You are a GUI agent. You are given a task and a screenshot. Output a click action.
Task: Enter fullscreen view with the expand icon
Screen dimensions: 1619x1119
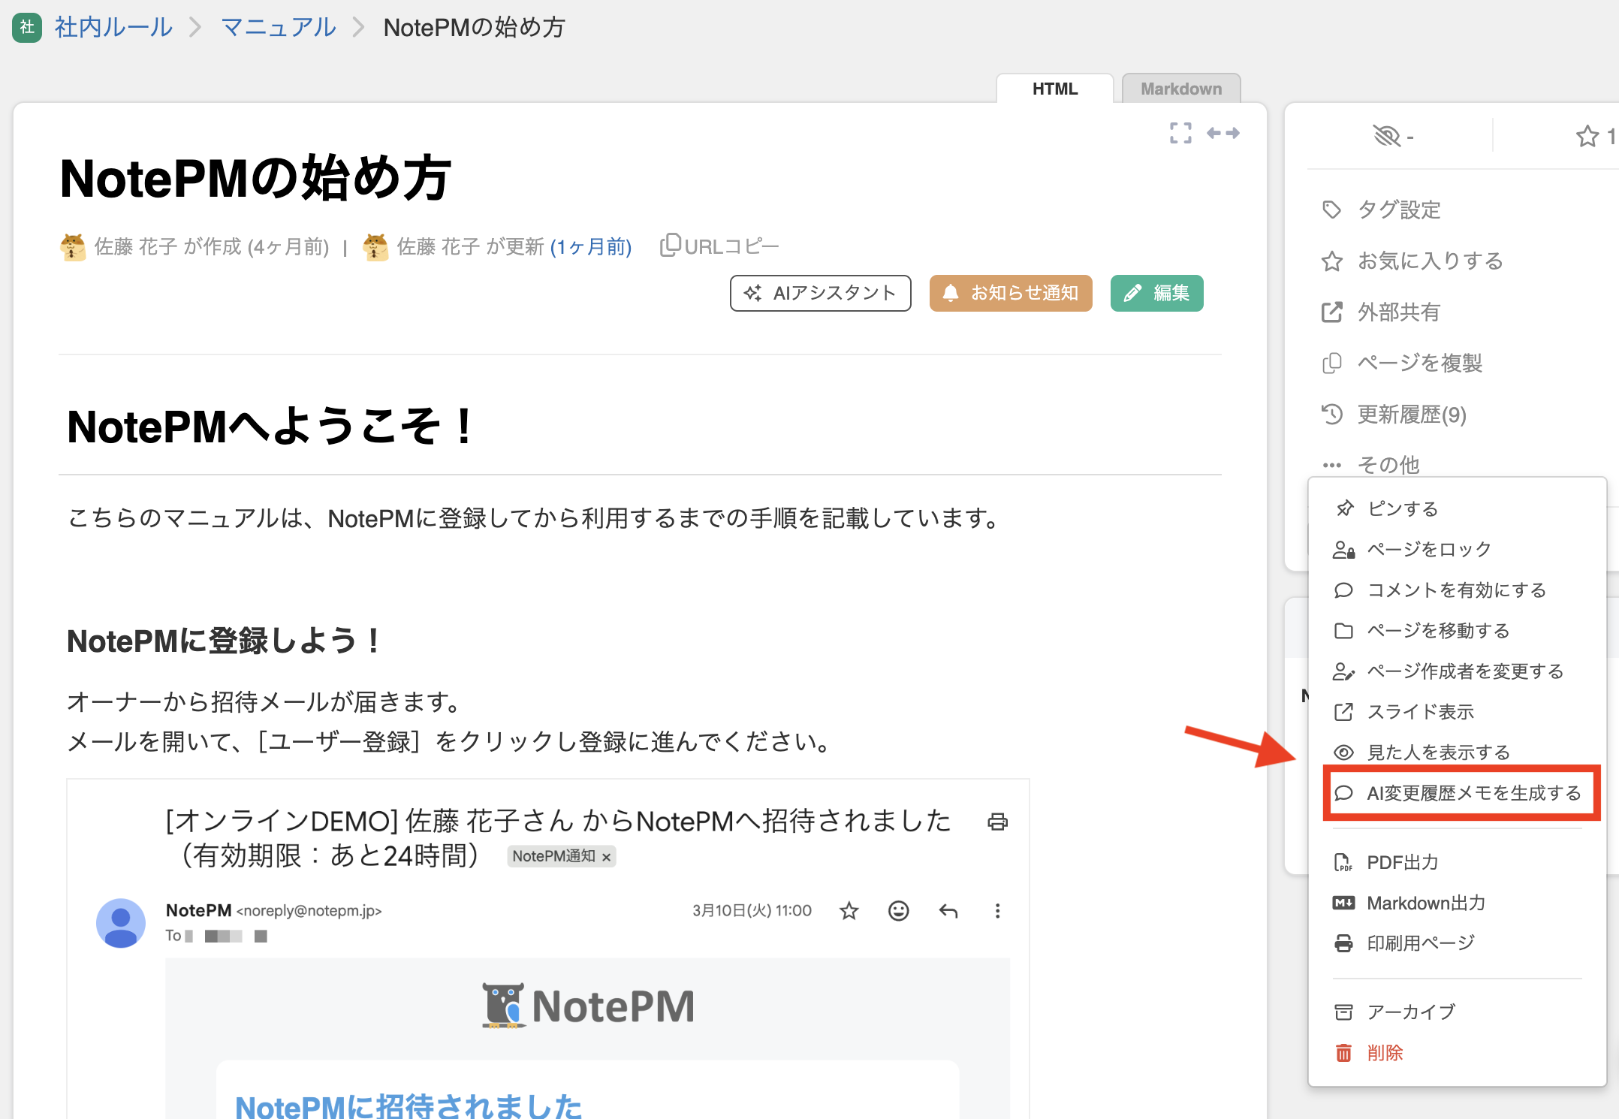pyautogui.click(x=1180, y=133)
